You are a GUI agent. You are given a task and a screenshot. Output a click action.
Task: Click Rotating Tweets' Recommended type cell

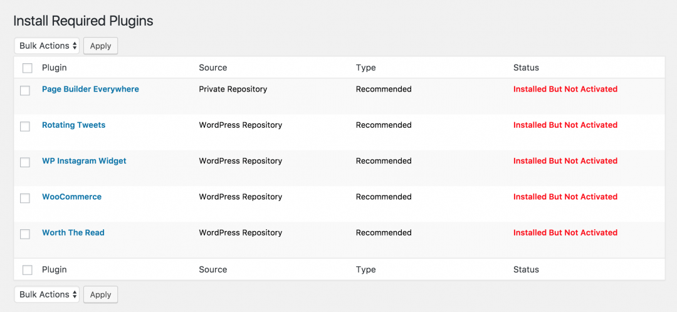pos(384,125)
